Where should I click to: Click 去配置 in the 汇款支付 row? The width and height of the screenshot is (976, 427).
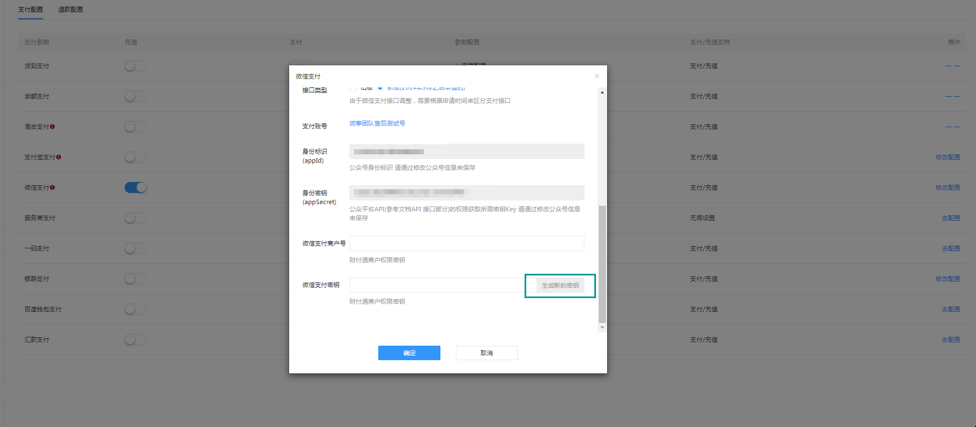(x=951, y=340)
